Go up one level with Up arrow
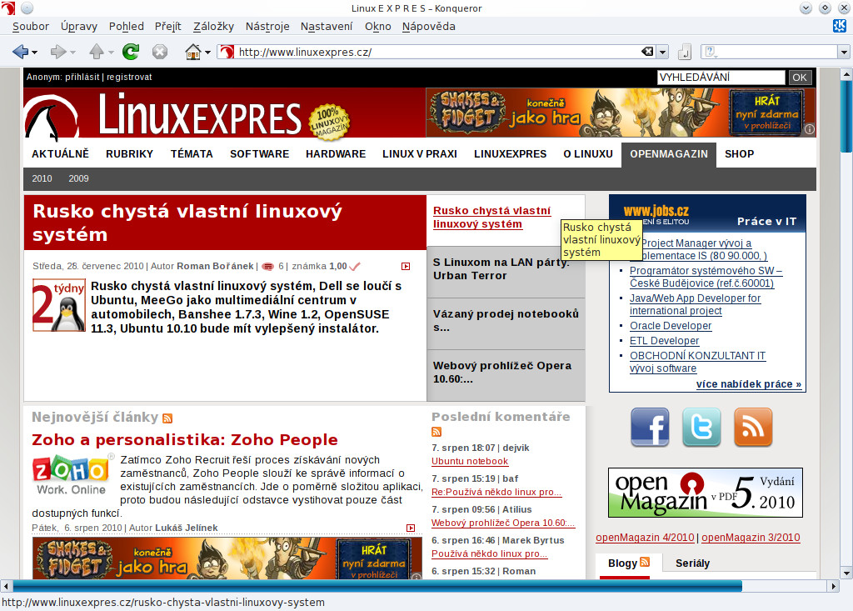This screenshot has width=853, height=611. pos(97,52)
